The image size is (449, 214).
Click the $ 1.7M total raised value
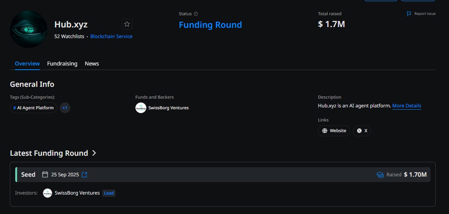(331, 24)
